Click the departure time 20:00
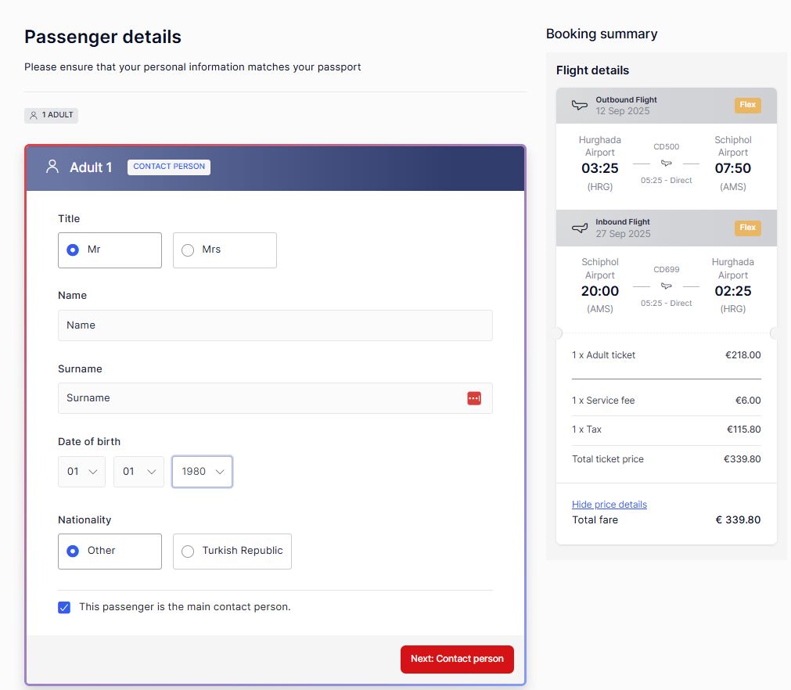 click(600, 291)
